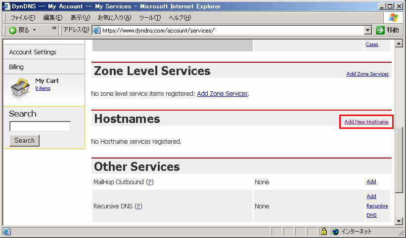This screenshot has width=406, height=238.
Task: Click the Cases link
Action: pos(372,44)
